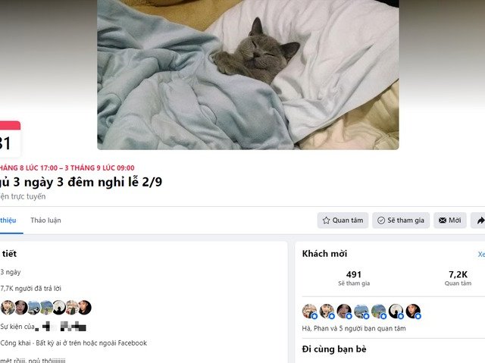Open the Mời invite button
Image resolution: width=485 pixels, height=363 pixels.
click(449, 221)
